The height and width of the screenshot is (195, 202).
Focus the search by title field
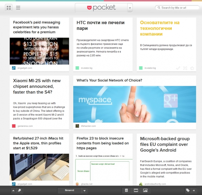coord(177,8)
